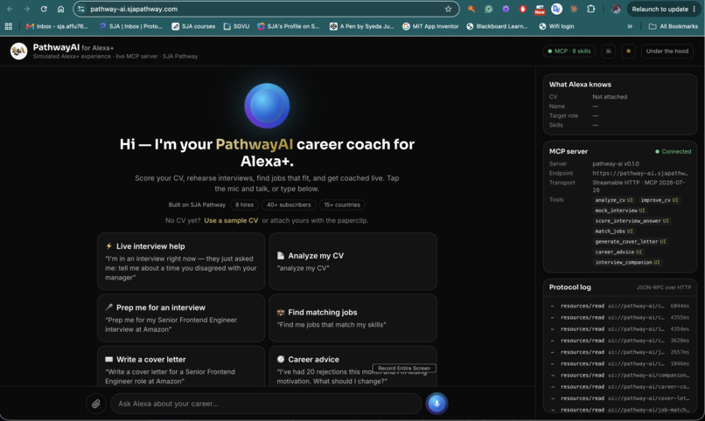Toggle the dark theme icon button

[608, 52]
